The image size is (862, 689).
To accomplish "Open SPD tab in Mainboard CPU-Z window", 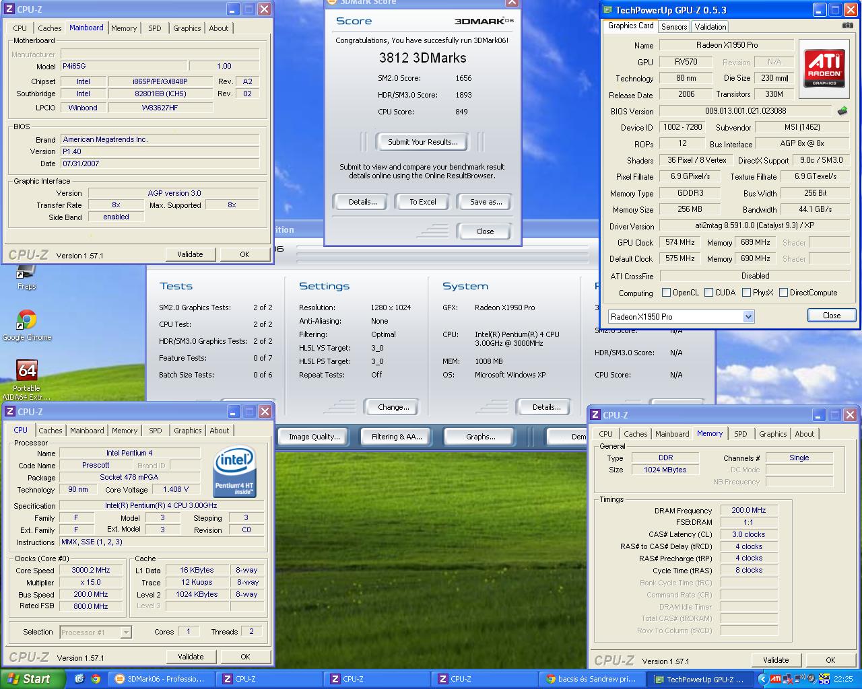I will coord(155,28).
